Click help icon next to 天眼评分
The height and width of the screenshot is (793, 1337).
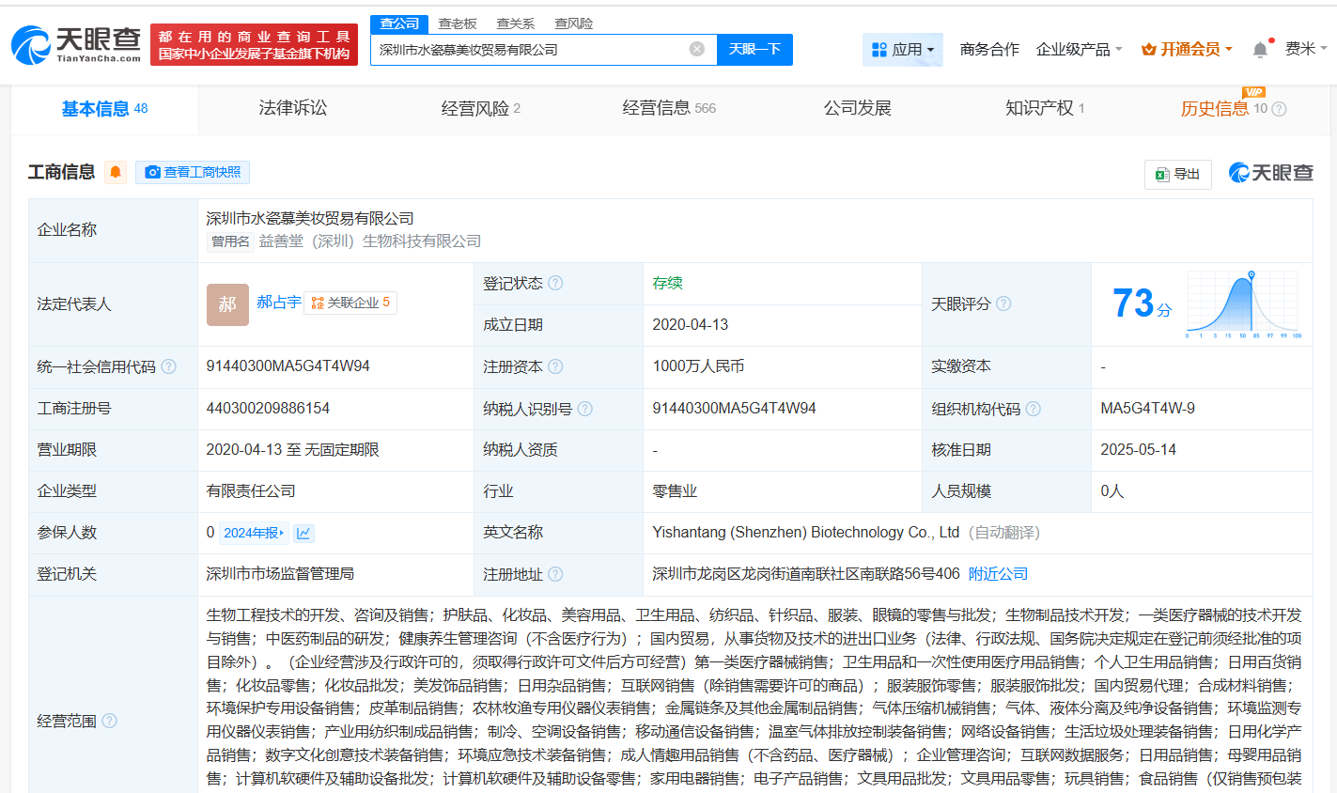tap(1003, 303)
